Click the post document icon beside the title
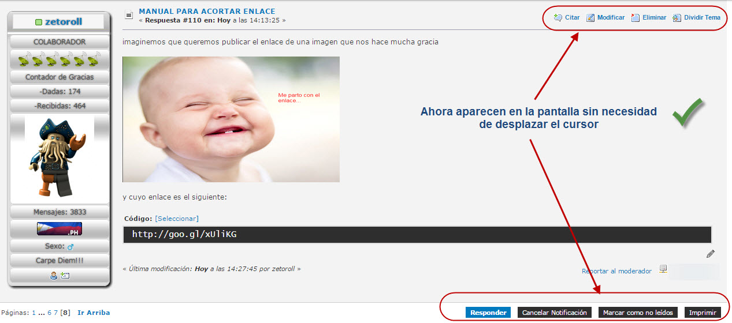Screen dimensions: 732x323 [129, 16]
